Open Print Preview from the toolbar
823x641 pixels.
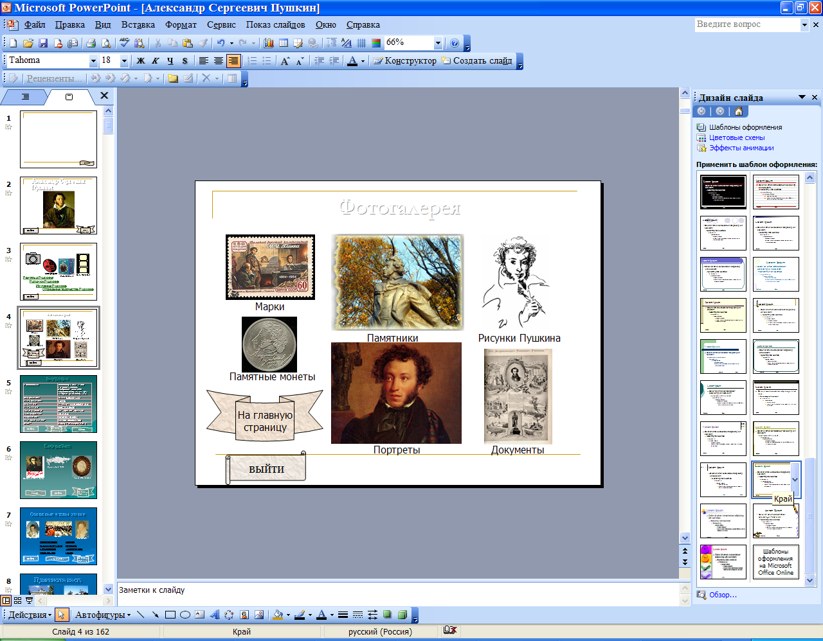click(106, 43)
